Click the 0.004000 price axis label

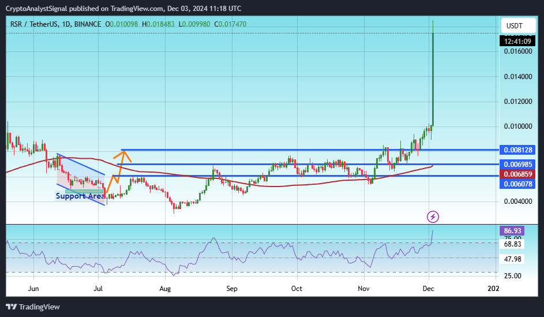click(518, 202)
